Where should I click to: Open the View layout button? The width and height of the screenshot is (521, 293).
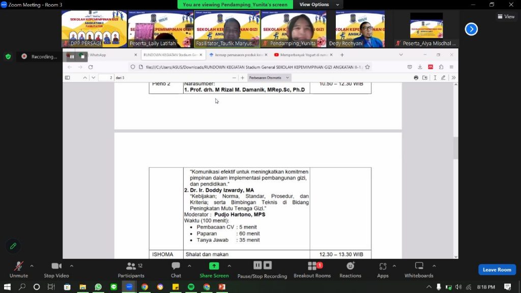pos(506,16)
